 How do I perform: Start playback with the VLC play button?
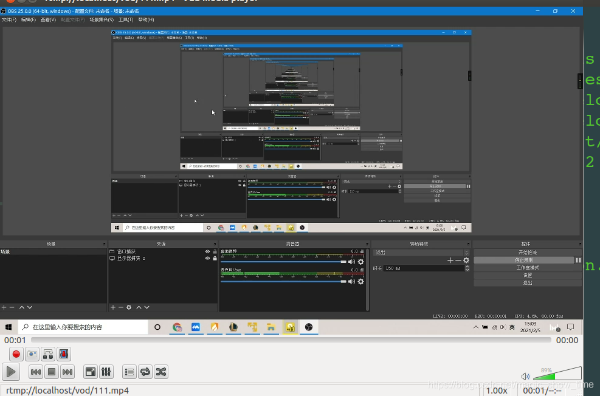coord(11,372)
